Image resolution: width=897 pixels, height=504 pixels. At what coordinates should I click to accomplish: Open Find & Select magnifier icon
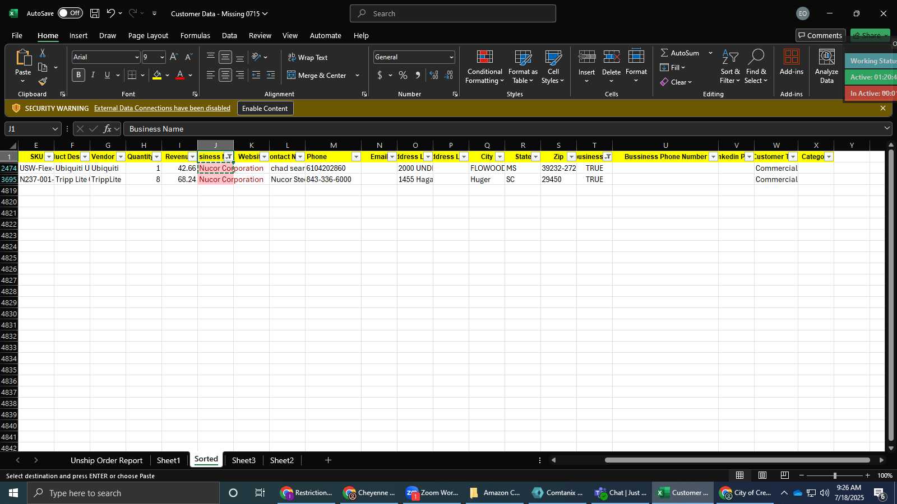click(756, 57)
